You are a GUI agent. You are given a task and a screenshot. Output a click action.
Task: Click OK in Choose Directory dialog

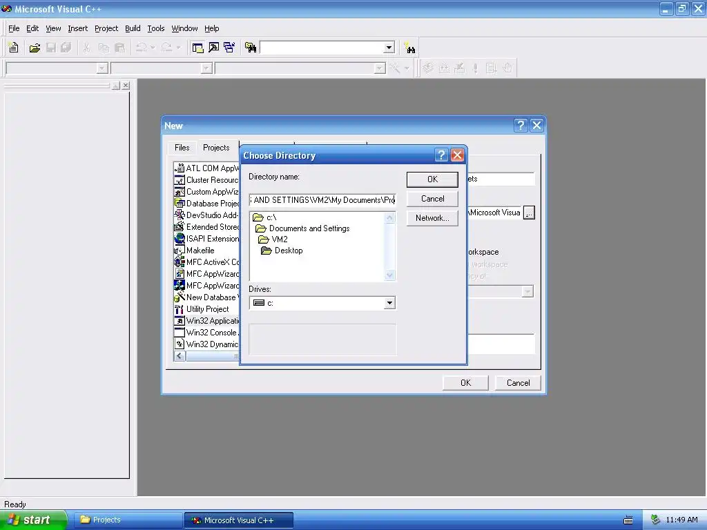432,179
